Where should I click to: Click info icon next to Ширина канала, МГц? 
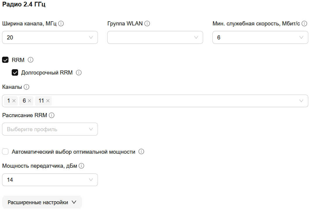pyautogui.click(x=61, y=24)
